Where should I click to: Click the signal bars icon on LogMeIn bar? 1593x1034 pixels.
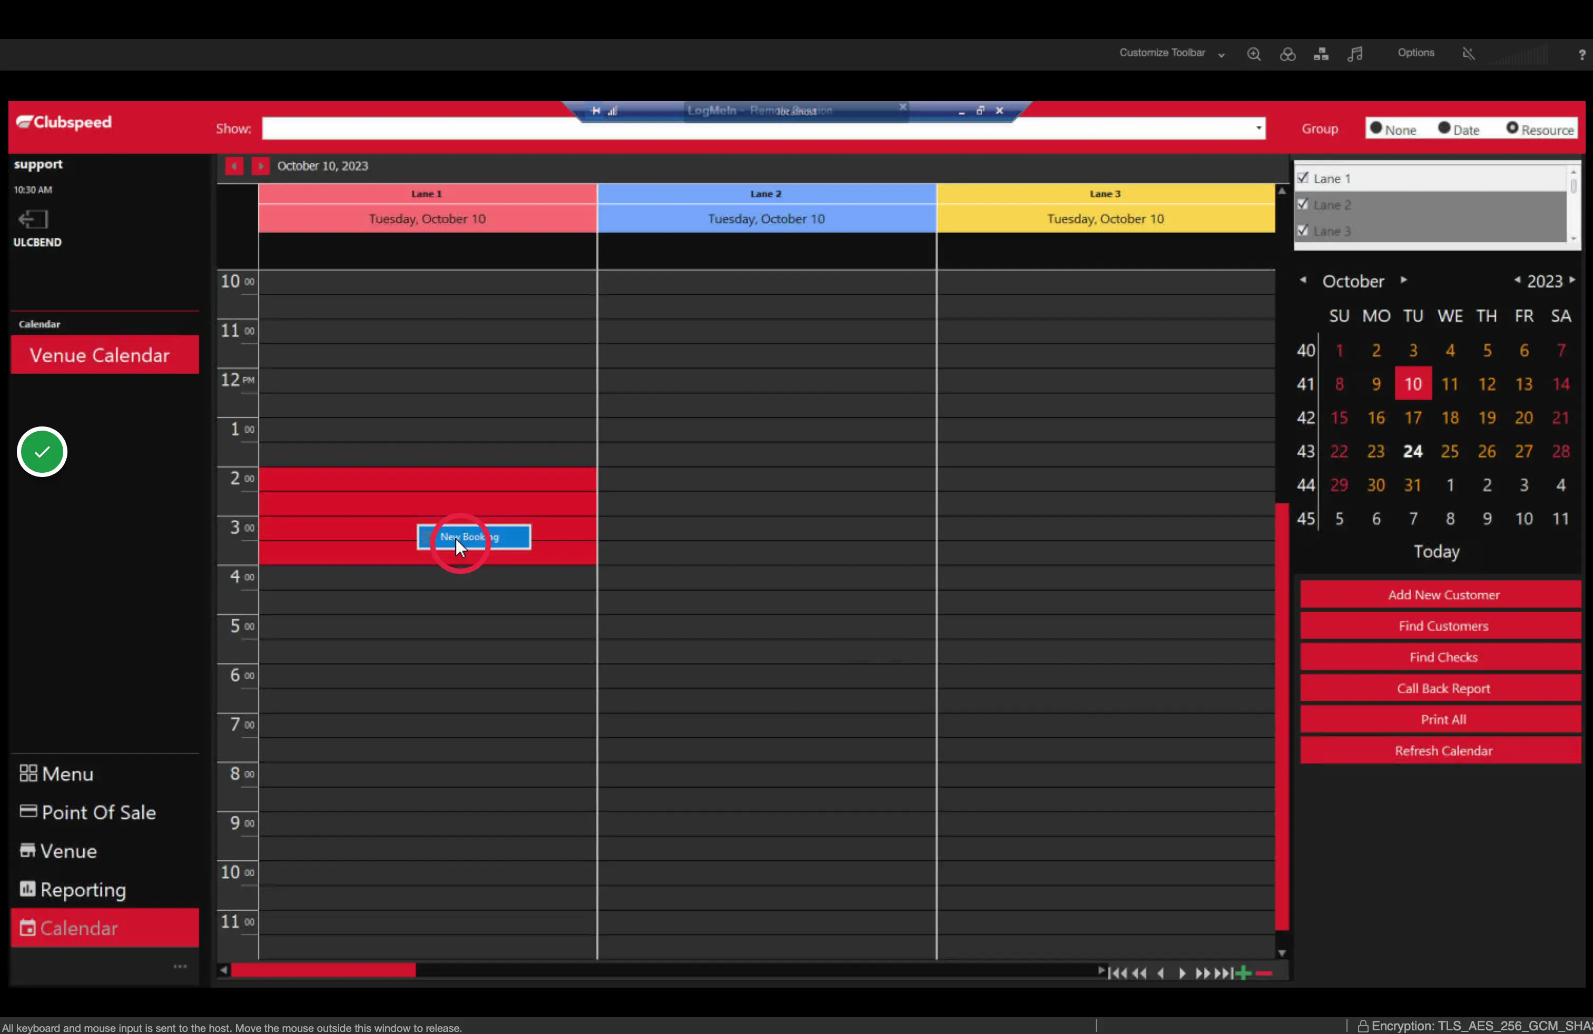click(x=613, y=111)
